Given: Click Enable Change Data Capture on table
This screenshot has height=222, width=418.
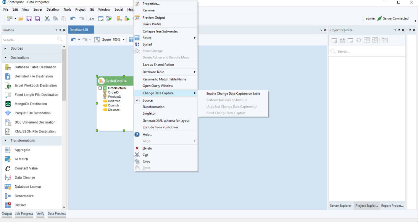Looking at the screenshot, I should click(233, 94).
